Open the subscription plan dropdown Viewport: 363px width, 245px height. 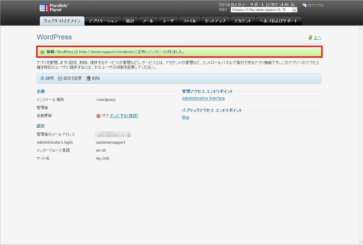tap(264, 10)
